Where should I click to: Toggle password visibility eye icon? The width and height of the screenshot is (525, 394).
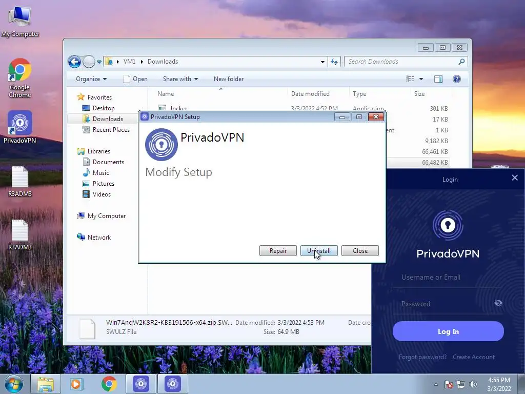click(498, 303)
